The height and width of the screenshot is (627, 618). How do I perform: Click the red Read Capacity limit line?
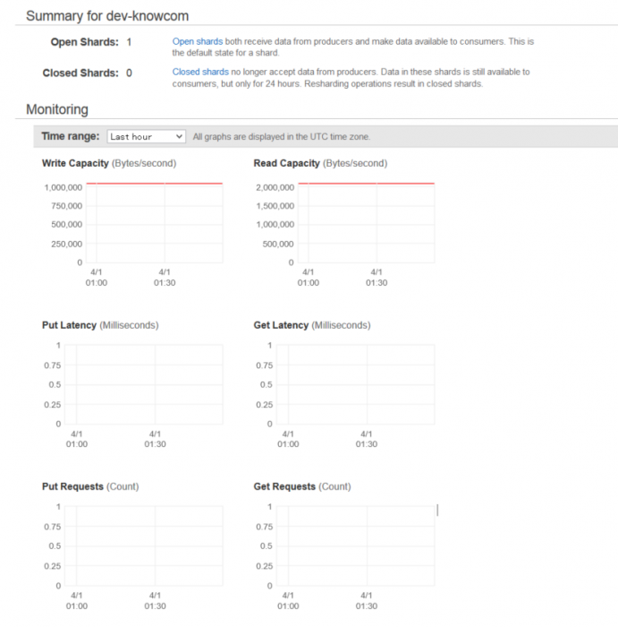tap(366, 184)
